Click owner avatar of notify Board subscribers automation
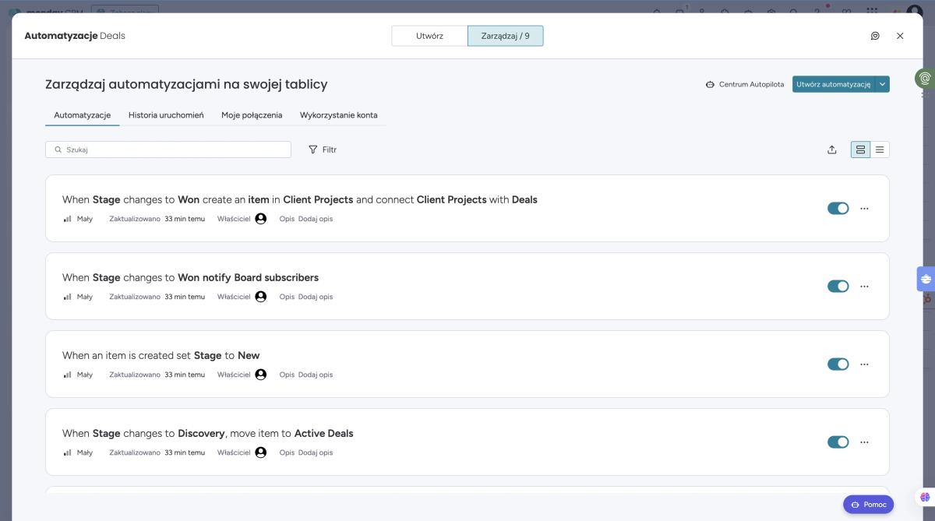The width and height of the screenshot is (935, 521). [x=261, y=297]
